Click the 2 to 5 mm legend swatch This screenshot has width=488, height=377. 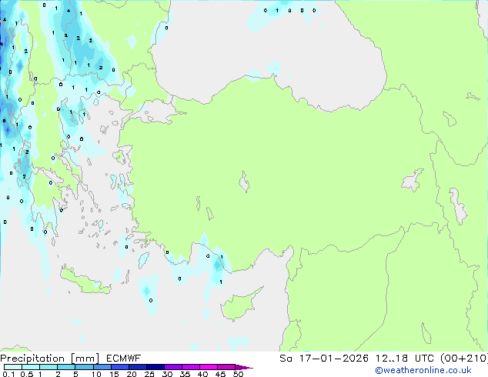tap(66, 367)
